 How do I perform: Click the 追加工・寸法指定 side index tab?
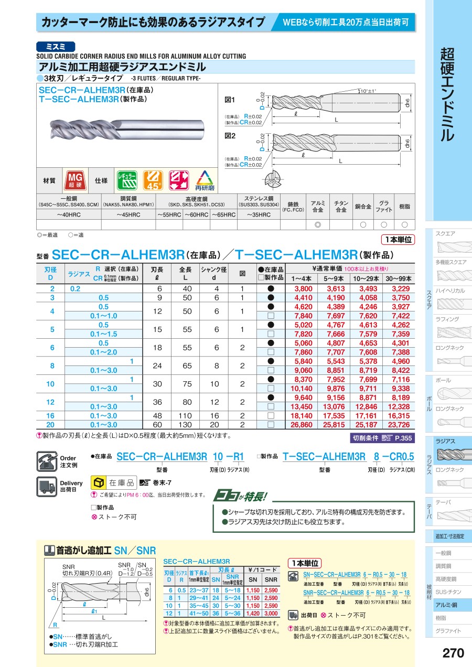[x=452, y=536]
